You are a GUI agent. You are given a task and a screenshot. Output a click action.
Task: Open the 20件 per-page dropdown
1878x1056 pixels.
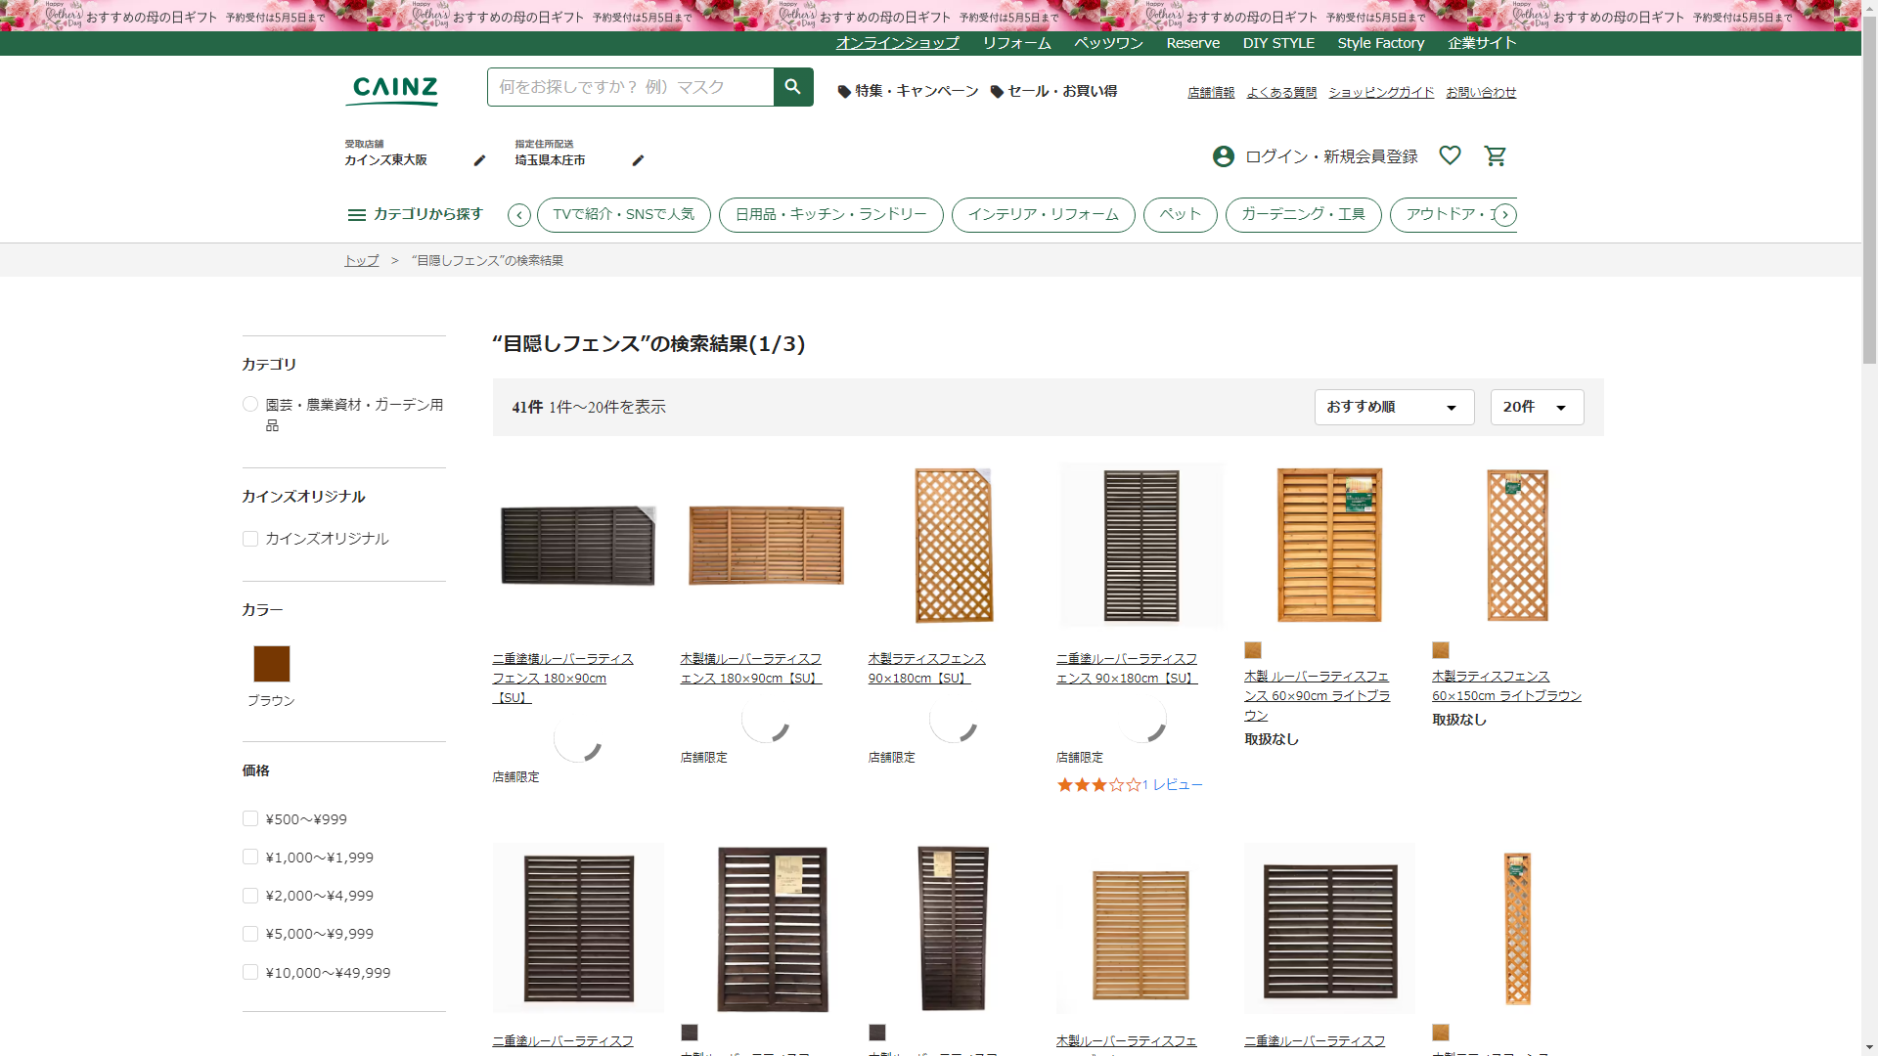click(1536, 407)
